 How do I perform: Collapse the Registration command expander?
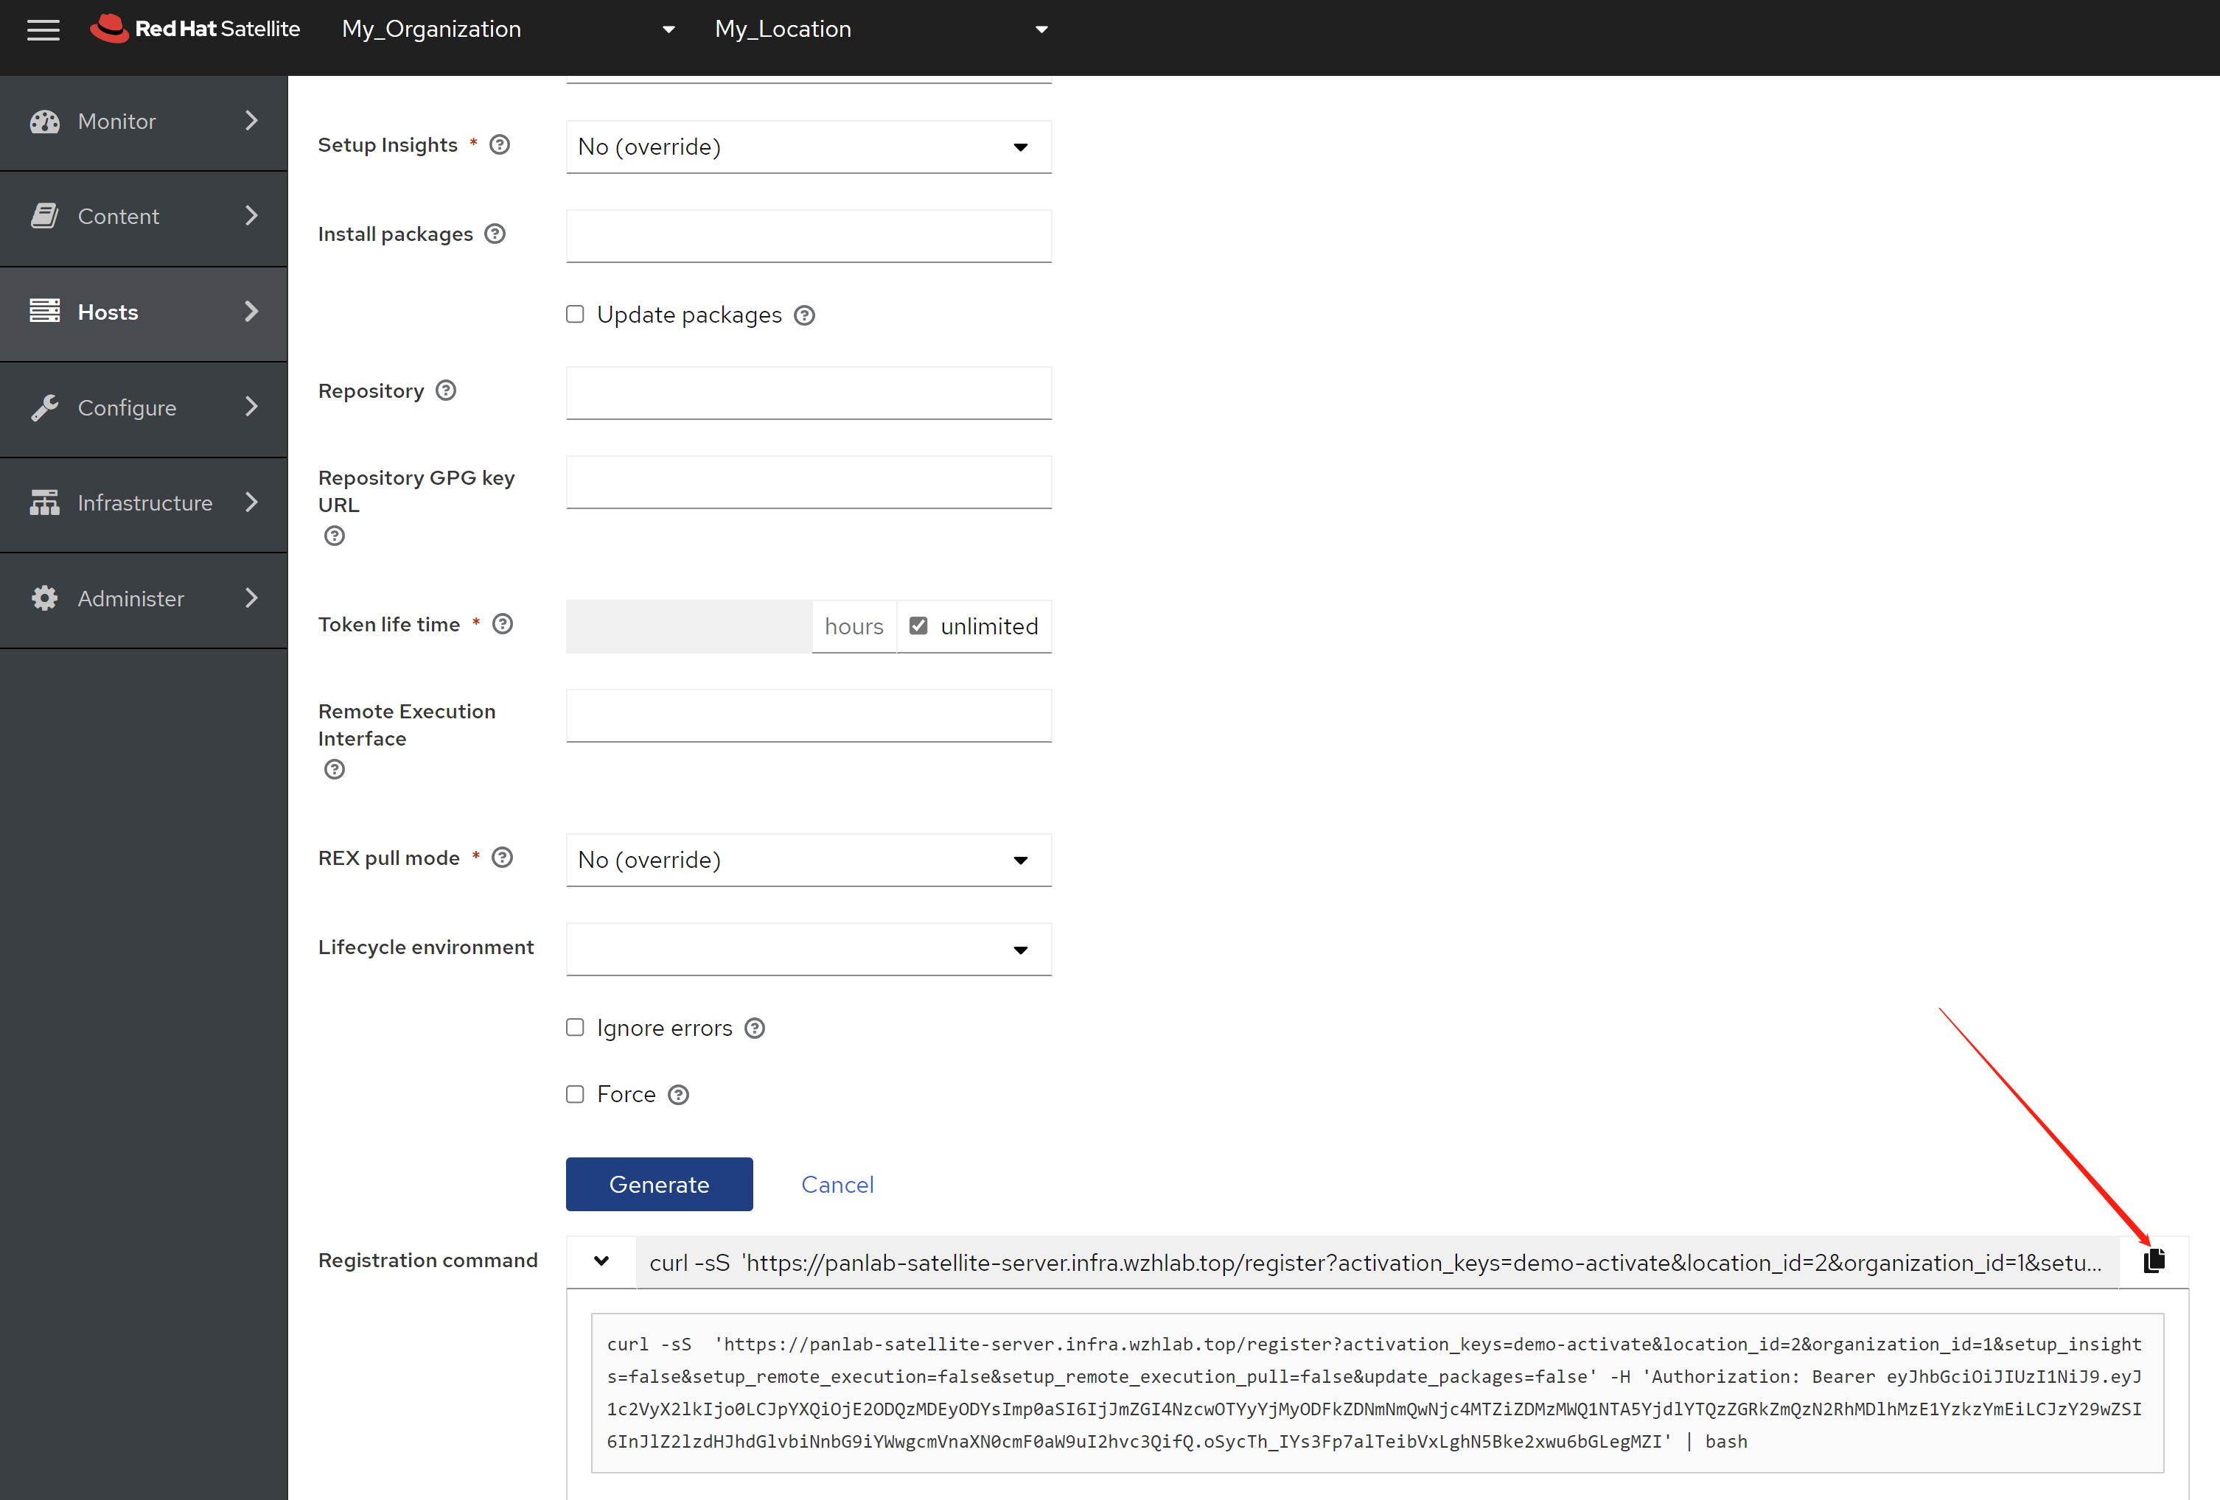601,1261
